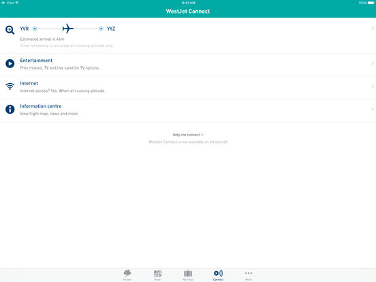Expand the Information centre row chevron
Screen dimensions: 376x282
(x=373, y=110)
